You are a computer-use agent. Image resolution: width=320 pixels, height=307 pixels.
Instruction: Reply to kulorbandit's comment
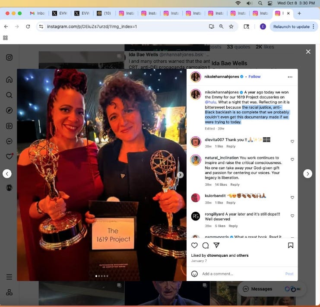click(231, 203)
